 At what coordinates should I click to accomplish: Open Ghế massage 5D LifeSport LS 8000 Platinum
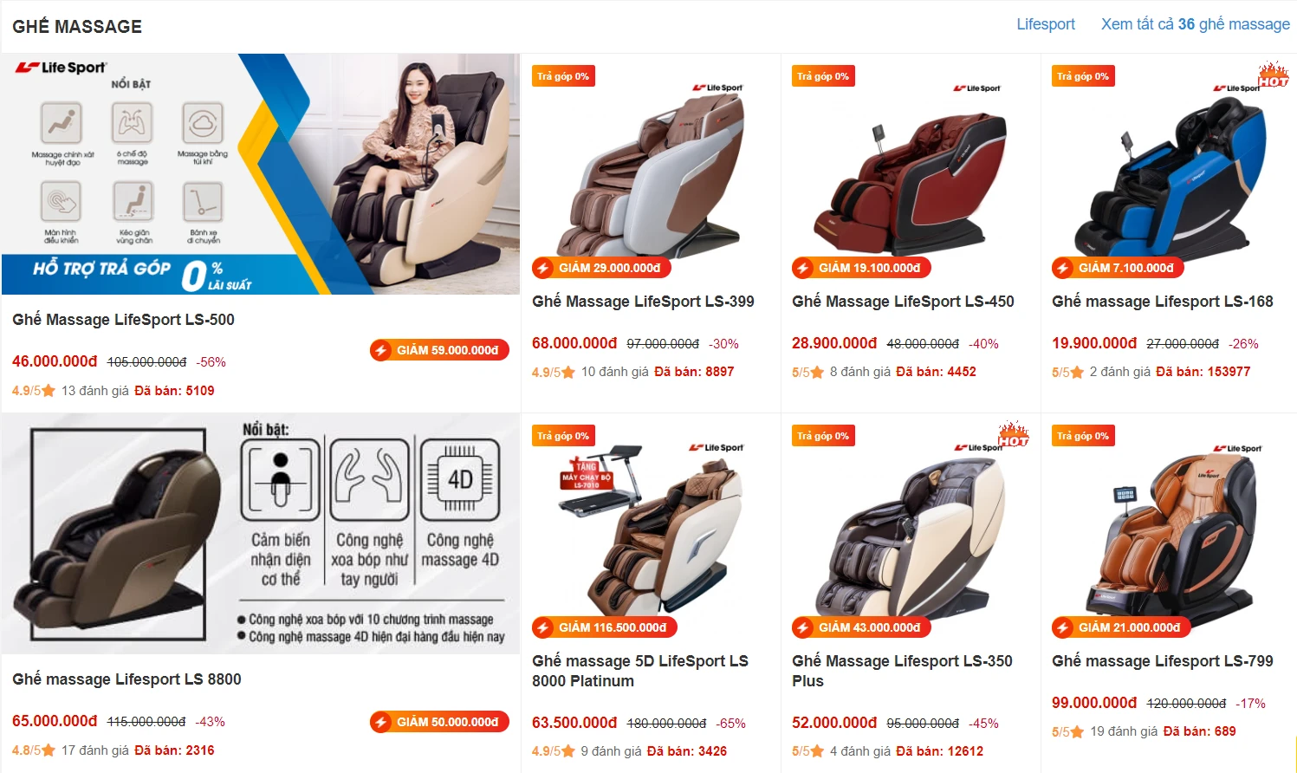coord(640,671)
